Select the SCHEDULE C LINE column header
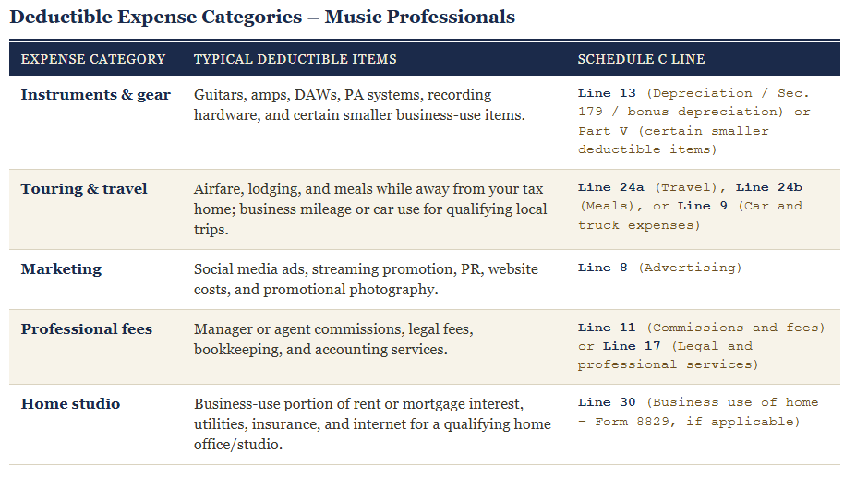 click(641, 59)
